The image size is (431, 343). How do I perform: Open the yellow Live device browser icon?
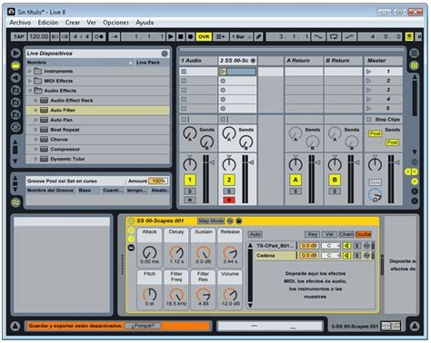15,65
